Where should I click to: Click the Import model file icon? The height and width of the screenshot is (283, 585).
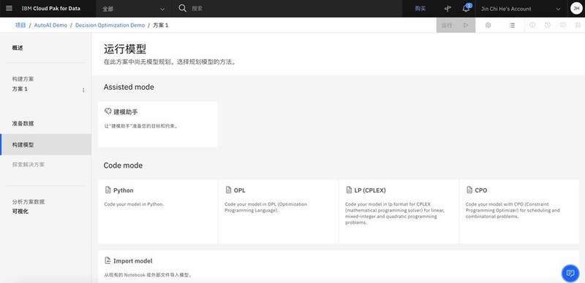point(107,260)
